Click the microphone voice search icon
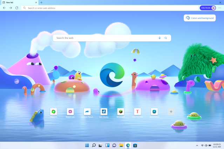This screenshot has width=224, height=149. [159, 38]
